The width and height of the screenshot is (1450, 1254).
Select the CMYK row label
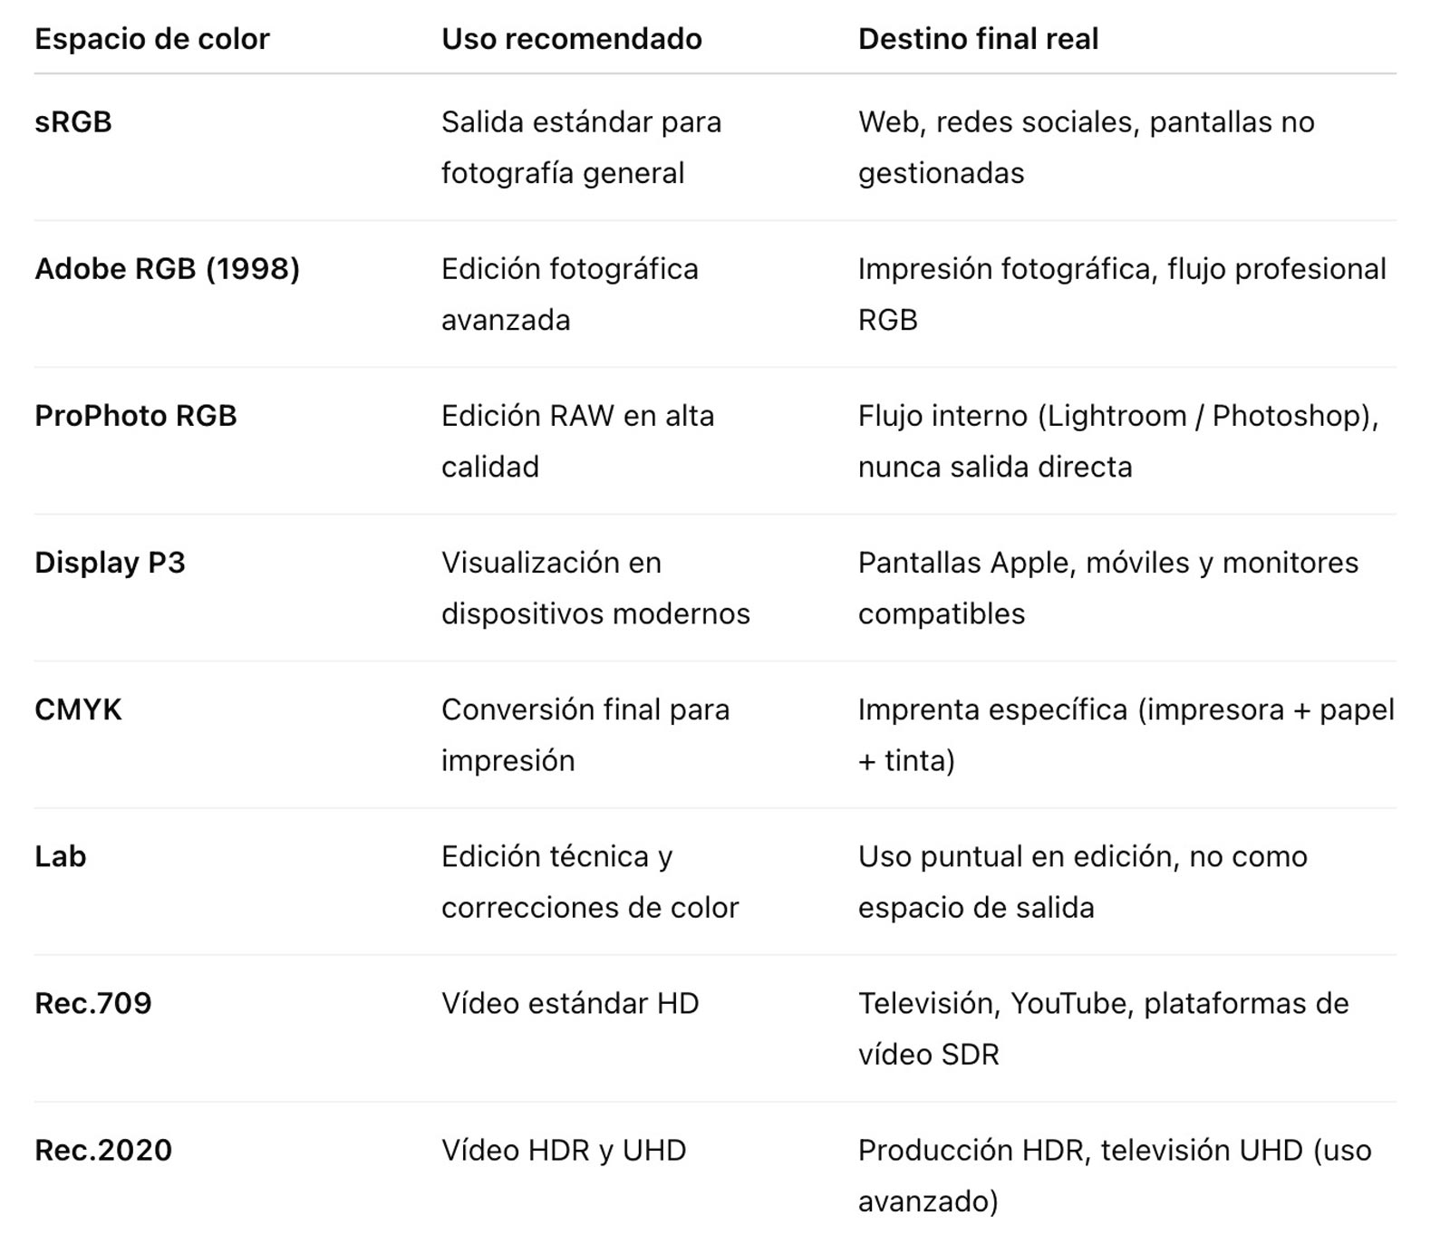click(78, 709)
